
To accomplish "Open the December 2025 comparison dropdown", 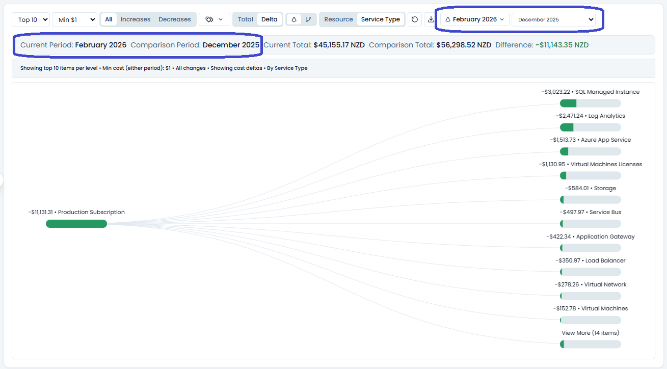I will point(553,19).
